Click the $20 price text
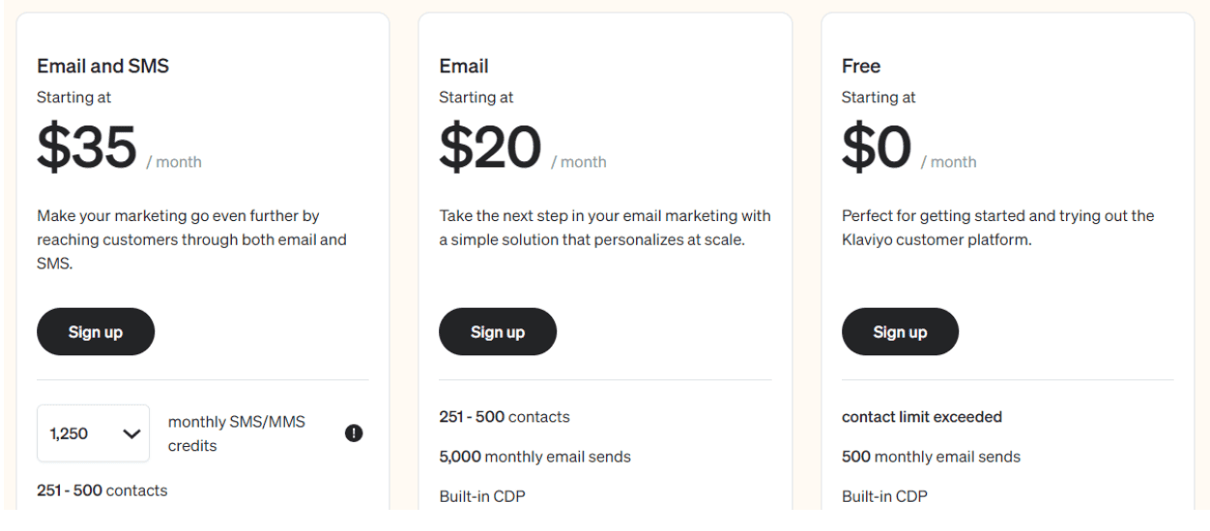This screenshot has height=531, width=1210. (490, 146)
